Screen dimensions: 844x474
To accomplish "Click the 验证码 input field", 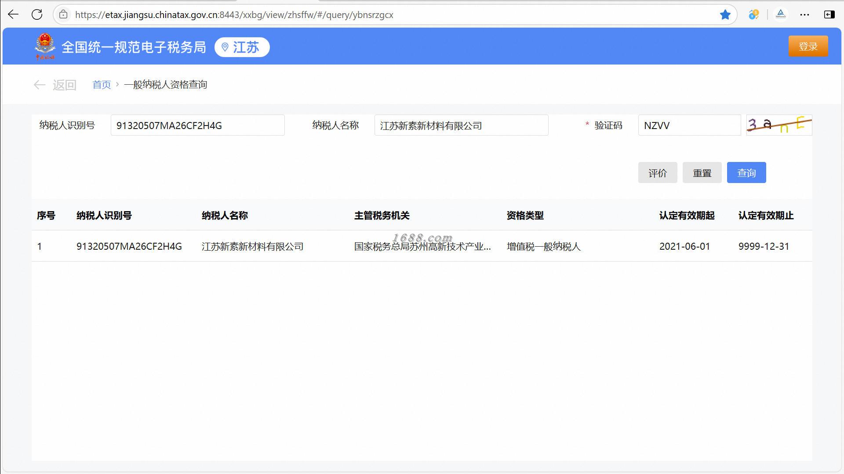I will [689, 126].
